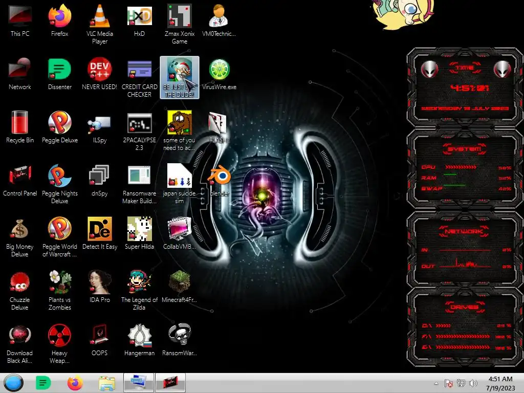Click the Heavy Weap... radiation icon
Screen dimensions: 524x393
click(x=59, y=343)
